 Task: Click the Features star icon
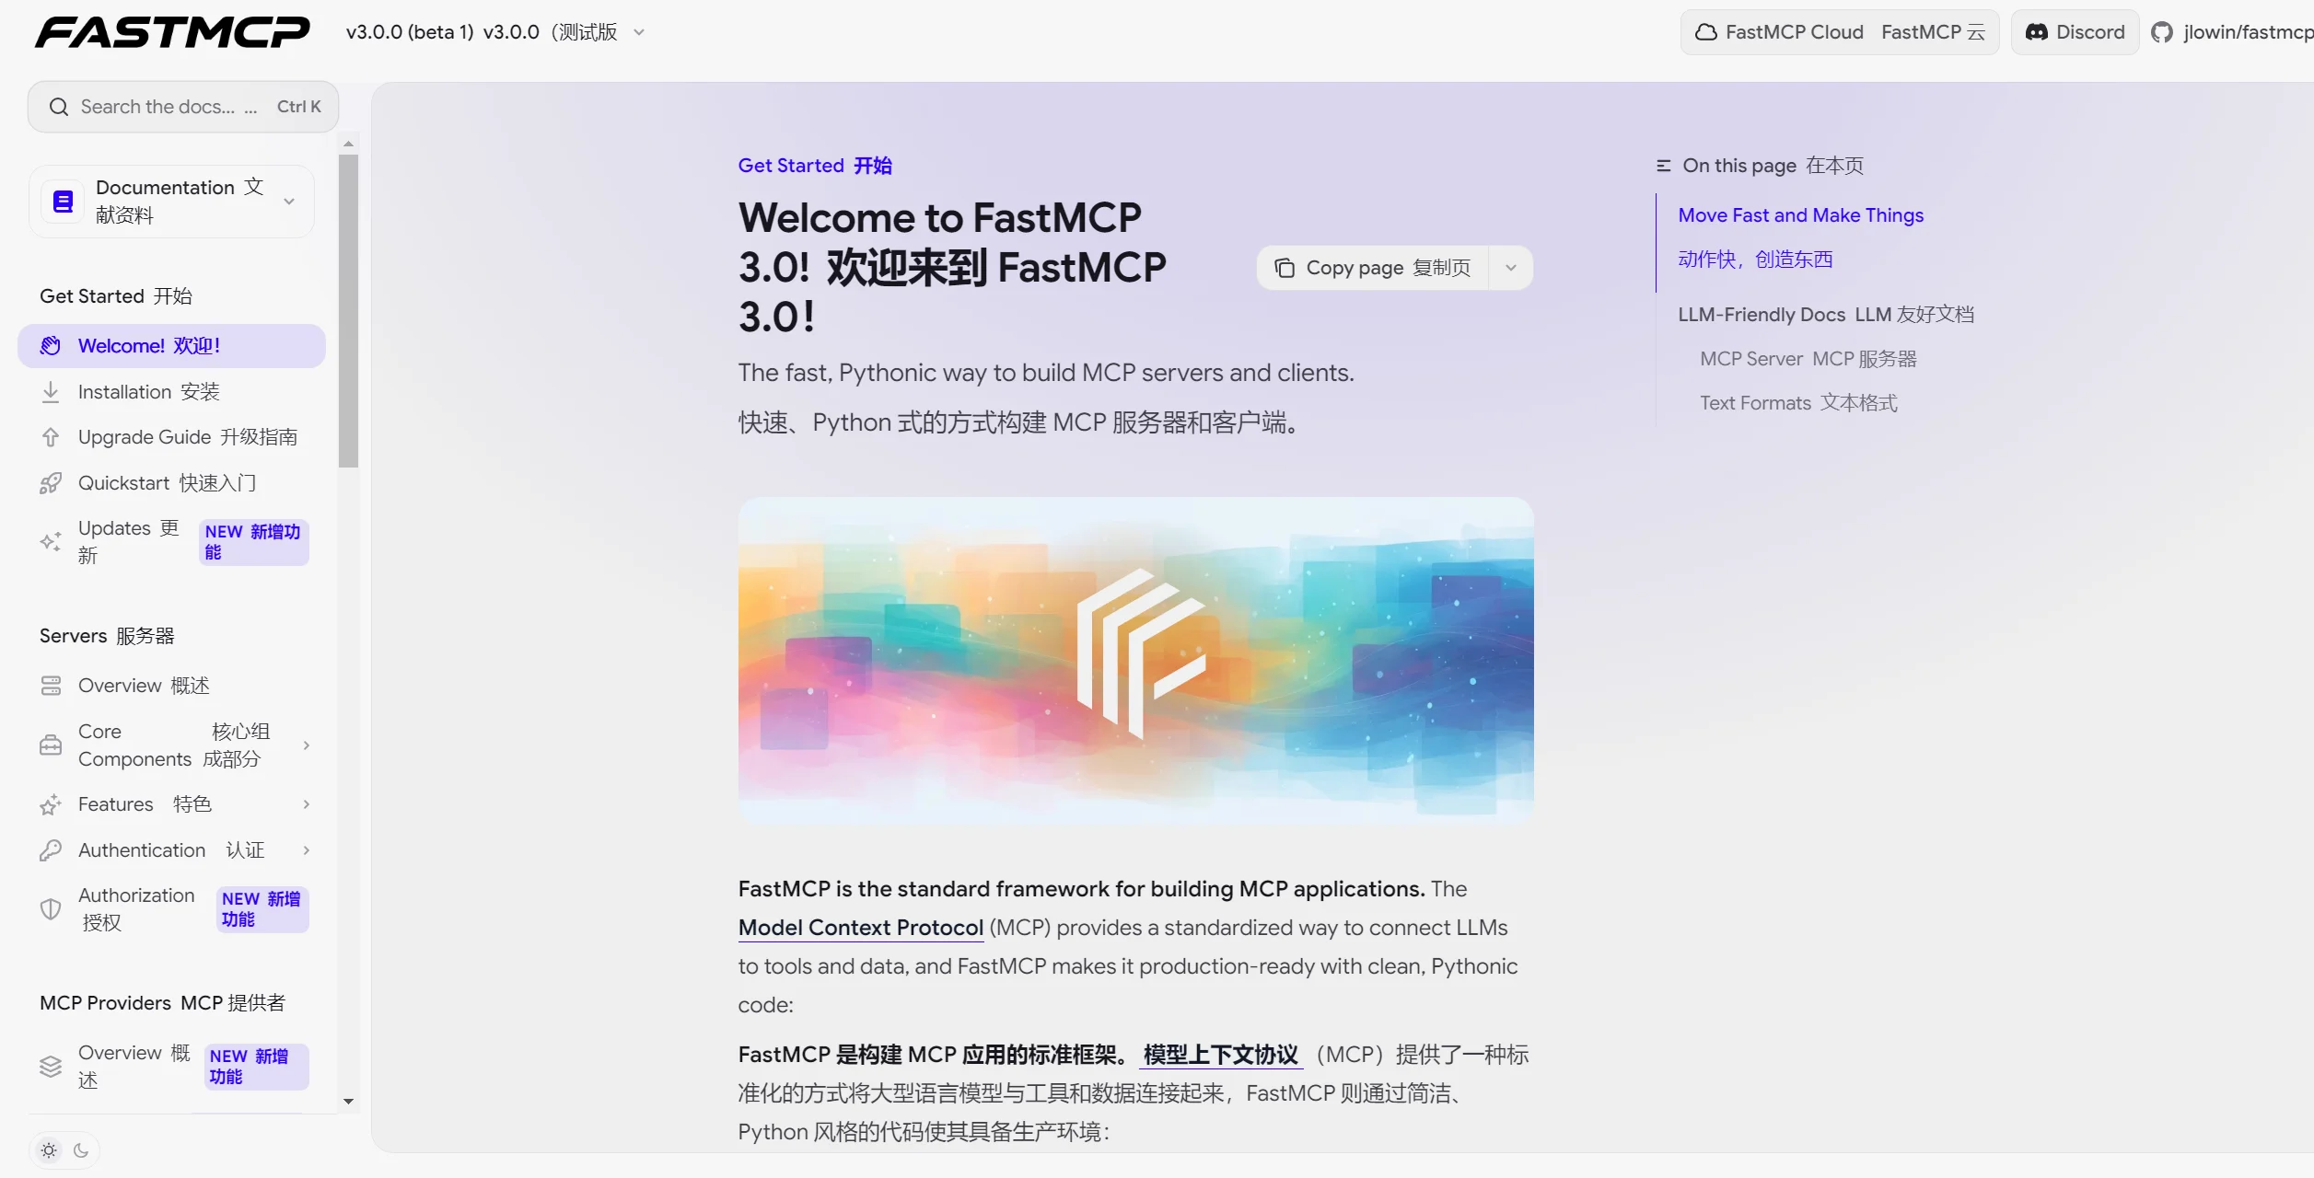tap(51, 803)
